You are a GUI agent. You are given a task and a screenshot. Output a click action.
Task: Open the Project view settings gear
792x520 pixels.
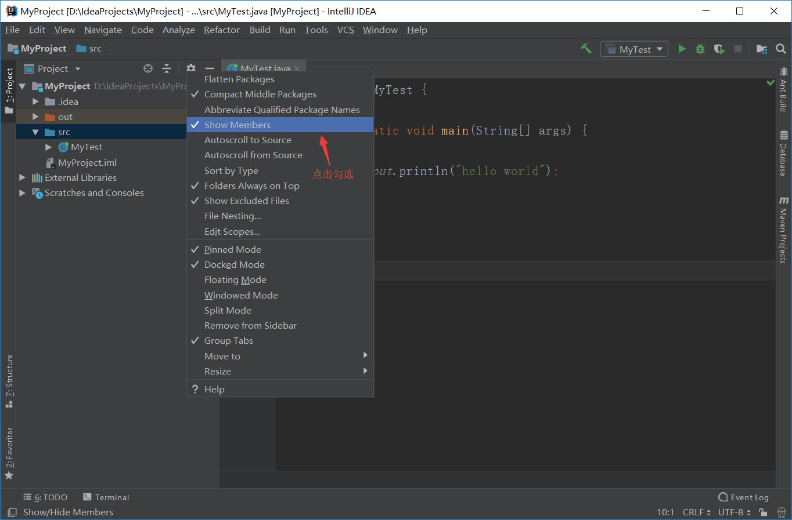pyautogui.click(x=191, y=68)
